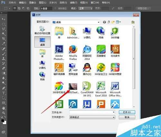Viewport: 161px width, 137px height.
Task: Select the Crop tool
Action: (4, 39)
